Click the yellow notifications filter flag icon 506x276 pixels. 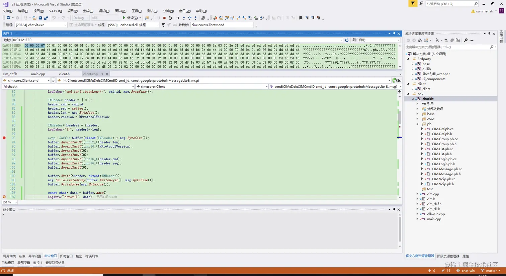point(413,3)
